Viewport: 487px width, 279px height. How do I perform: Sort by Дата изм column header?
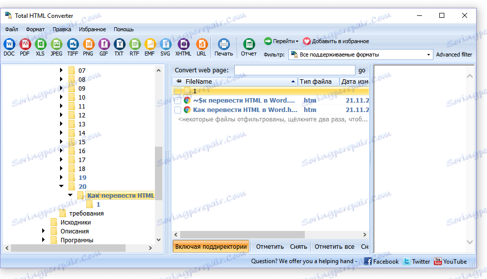click(x=354, y=82)
